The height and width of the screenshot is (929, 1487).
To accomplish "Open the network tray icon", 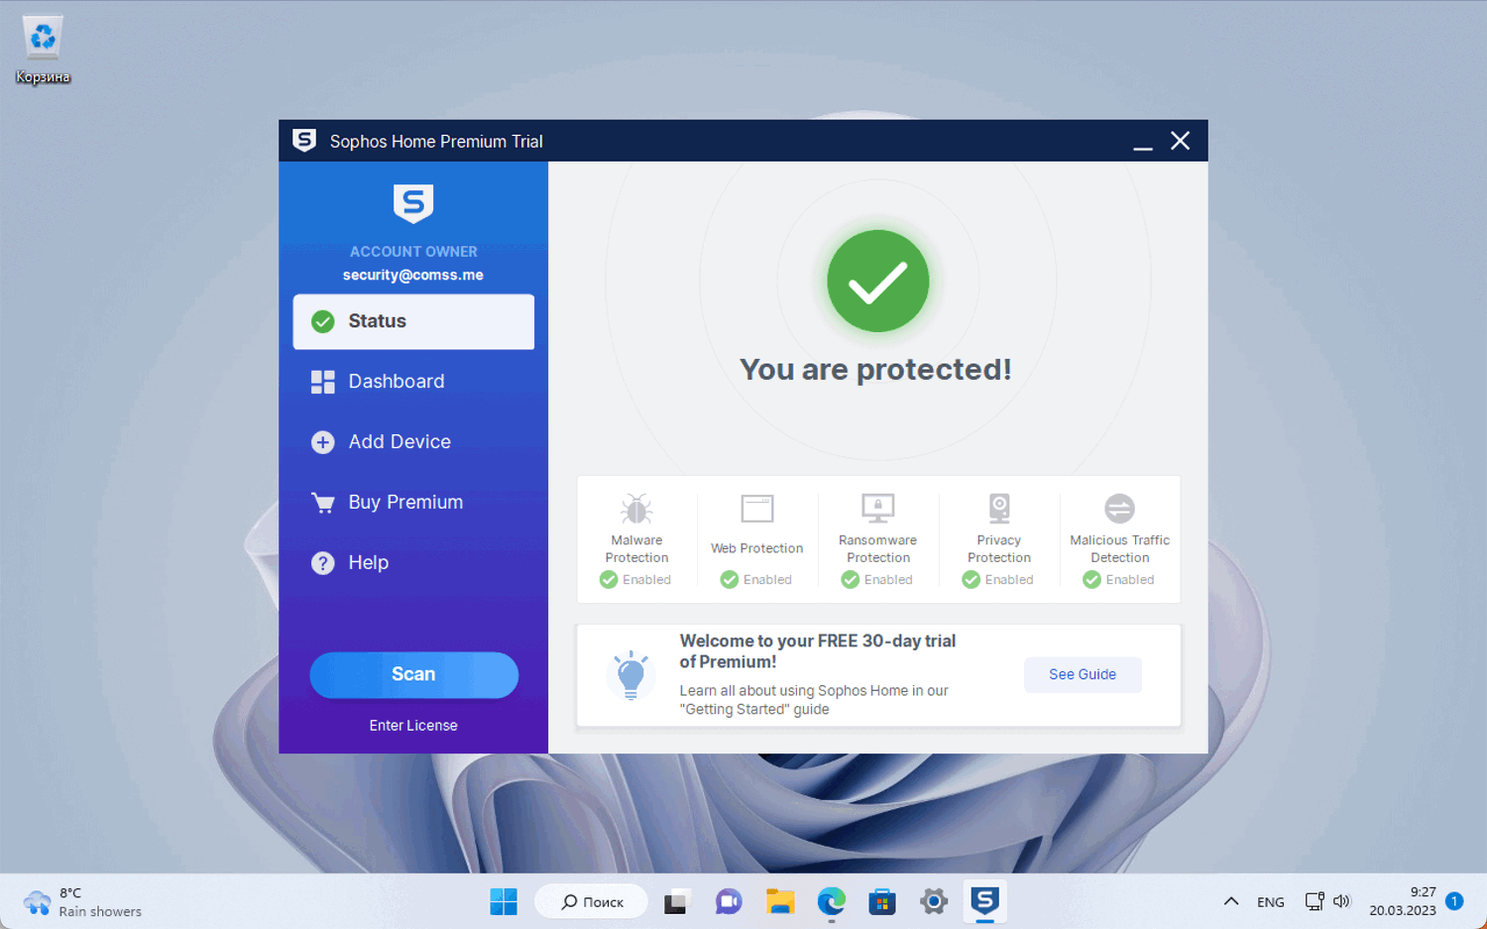I will 1315,901.
